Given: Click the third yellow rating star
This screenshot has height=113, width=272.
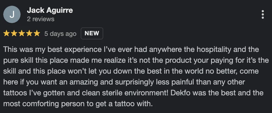Looking at the screenshot, I should tap(22, 34).
